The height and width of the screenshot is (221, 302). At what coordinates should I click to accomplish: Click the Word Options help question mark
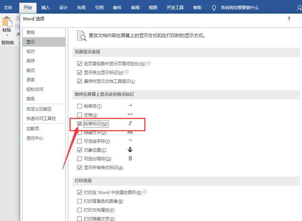coord(289,19)
